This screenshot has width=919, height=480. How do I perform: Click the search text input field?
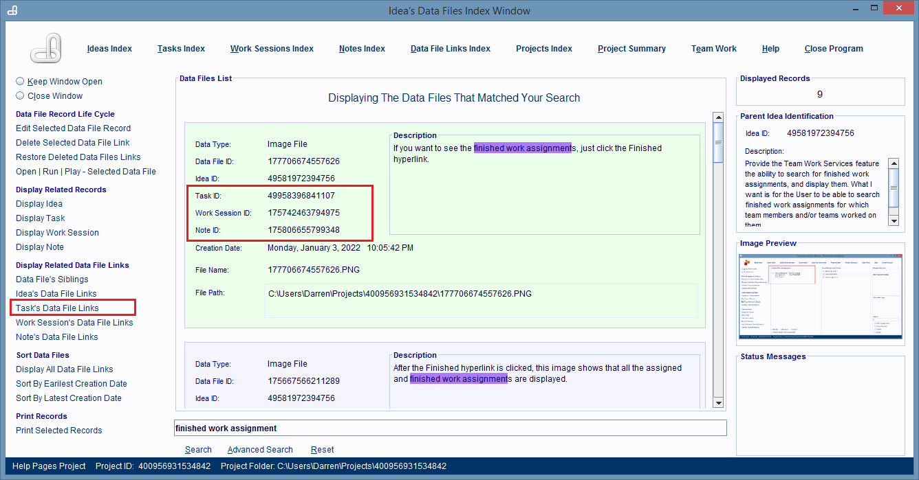(451, 428)
